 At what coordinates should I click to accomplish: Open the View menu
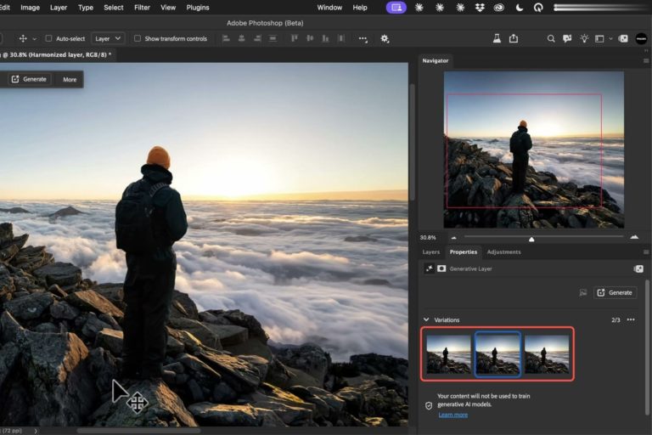coord(168,8)
